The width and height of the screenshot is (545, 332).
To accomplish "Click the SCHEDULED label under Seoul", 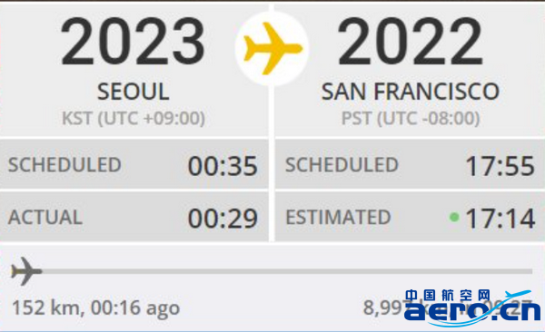I will point(64,164).
